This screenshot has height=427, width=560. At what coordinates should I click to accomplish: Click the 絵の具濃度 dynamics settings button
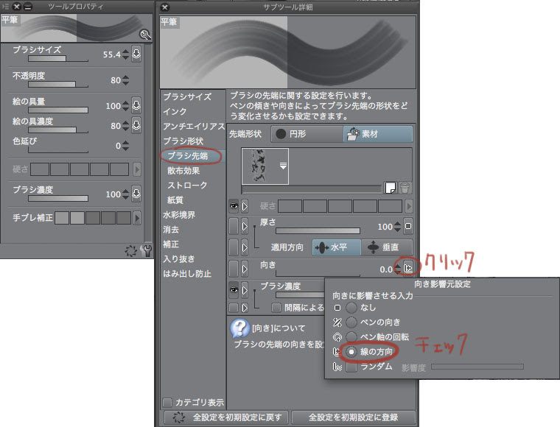[136, 125]
